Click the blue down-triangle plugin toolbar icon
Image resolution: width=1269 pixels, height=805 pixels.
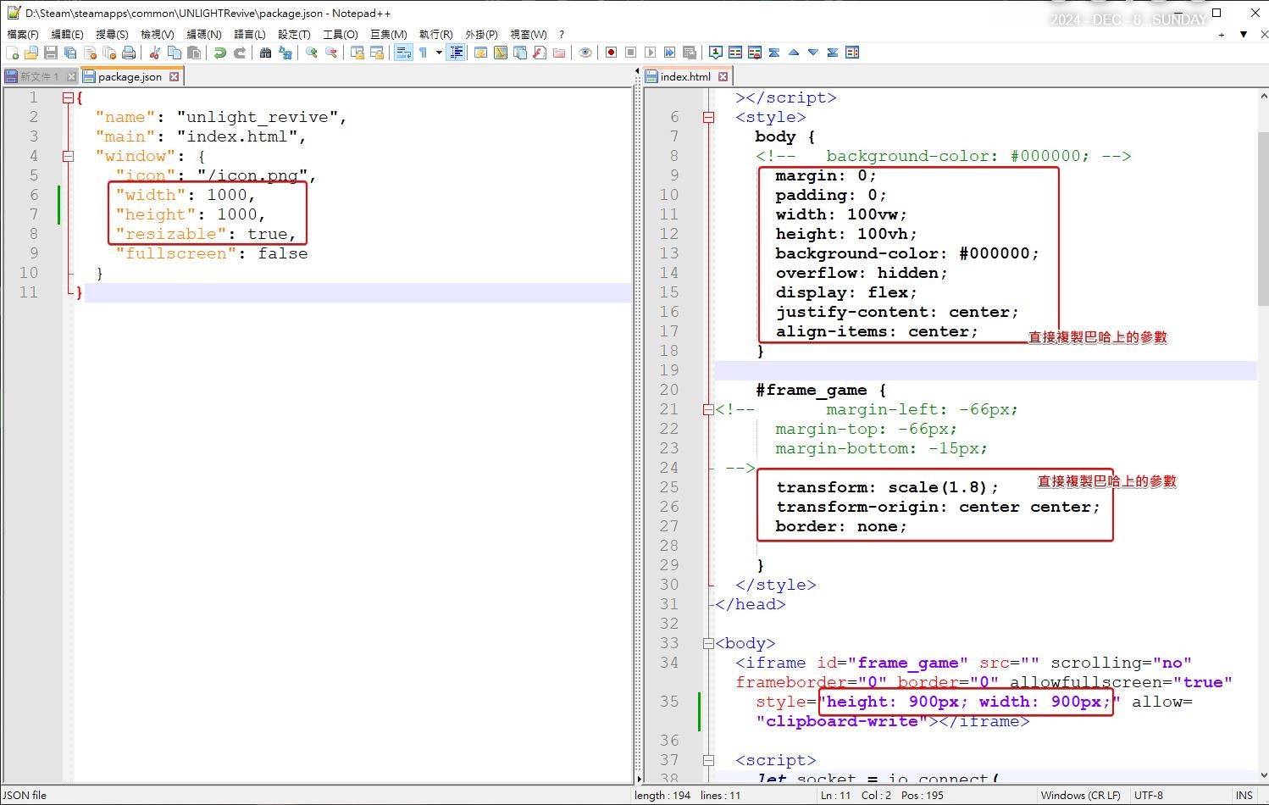click(813, 53)
